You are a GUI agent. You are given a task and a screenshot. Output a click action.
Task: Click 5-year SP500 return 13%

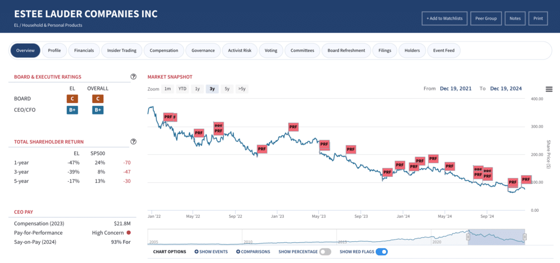[101, 181]
